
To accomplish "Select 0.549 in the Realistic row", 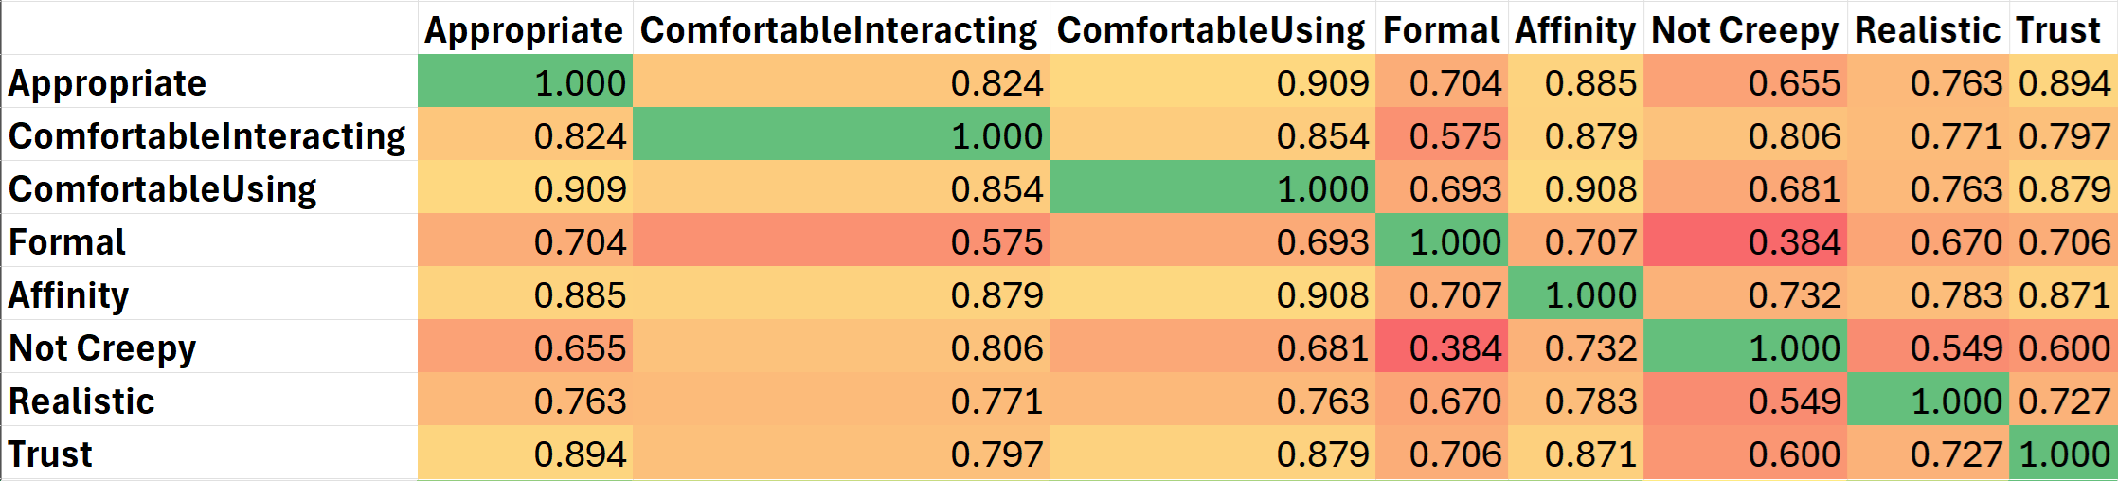I will (x=1794, y=401).
